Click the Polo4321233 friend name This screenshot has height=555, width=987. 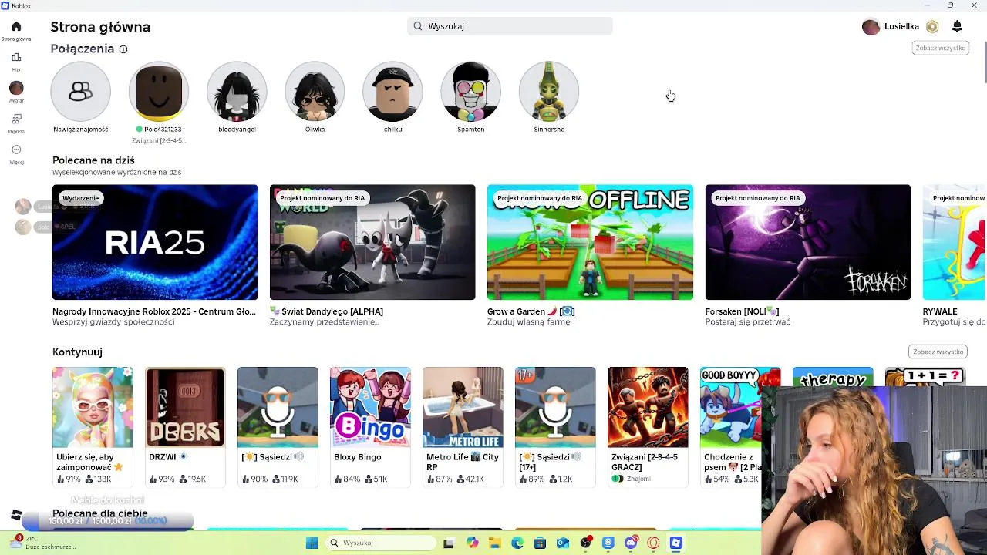(x=163, y=129)
